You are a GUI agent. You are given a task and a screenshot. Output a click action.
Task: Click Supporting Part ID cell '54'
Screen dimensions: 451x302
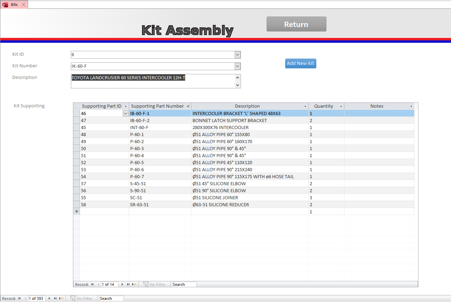click(x=105, y=176)
